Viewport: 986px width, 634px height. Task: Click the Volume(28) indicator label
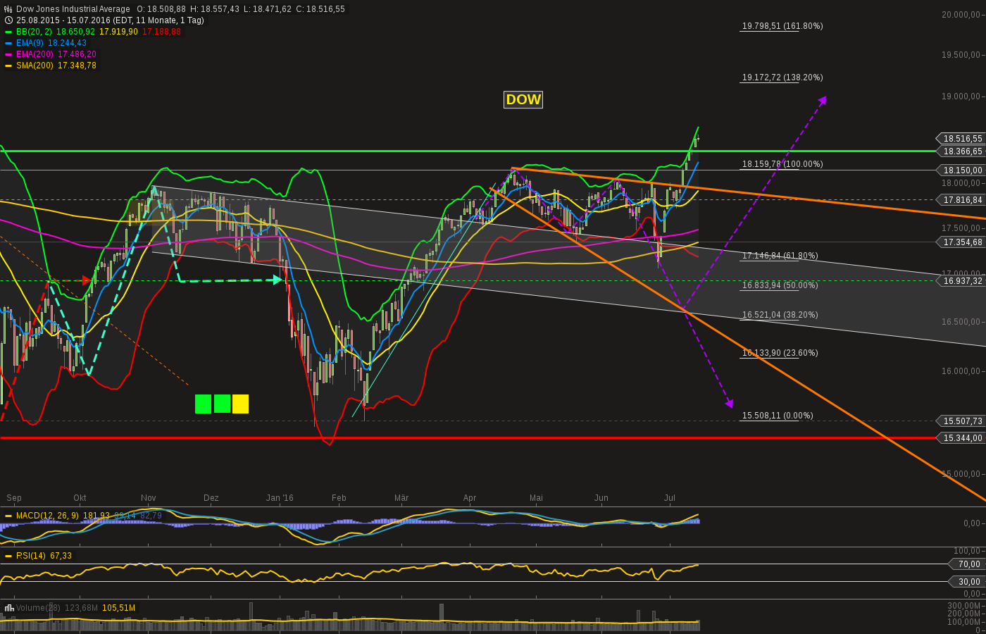point(38,608)
